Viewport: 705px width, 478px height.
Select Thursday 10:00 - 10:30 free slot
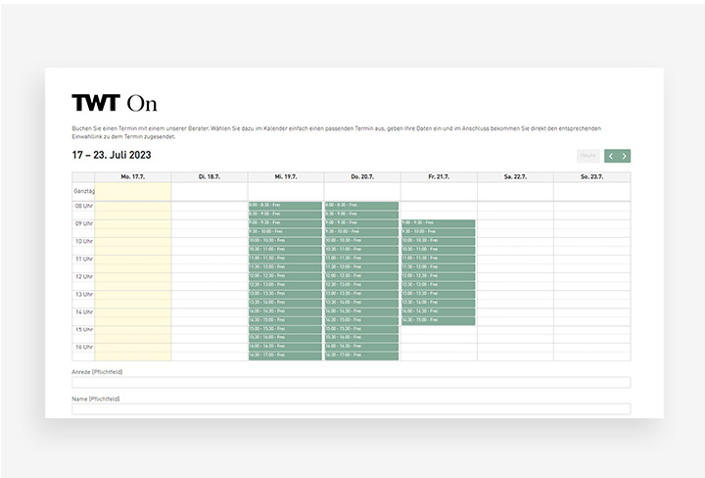coord(361,241)
